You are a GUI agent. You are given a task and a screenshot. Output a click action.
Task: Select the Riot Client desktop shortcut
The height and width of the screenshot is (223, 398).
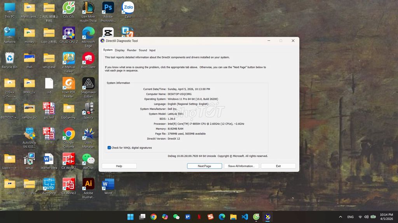(88, 59)
